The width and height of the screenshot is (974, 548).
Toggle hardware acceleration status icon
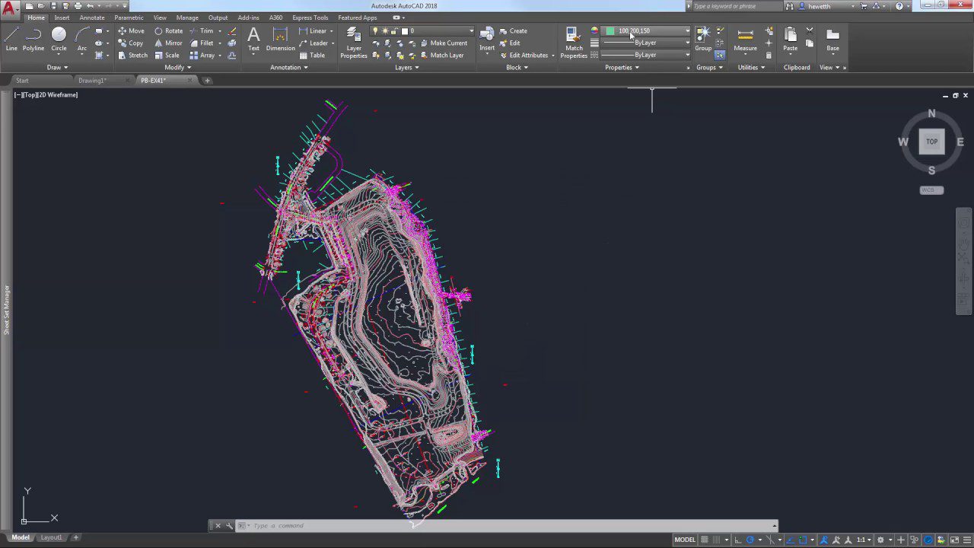(928, 540)
